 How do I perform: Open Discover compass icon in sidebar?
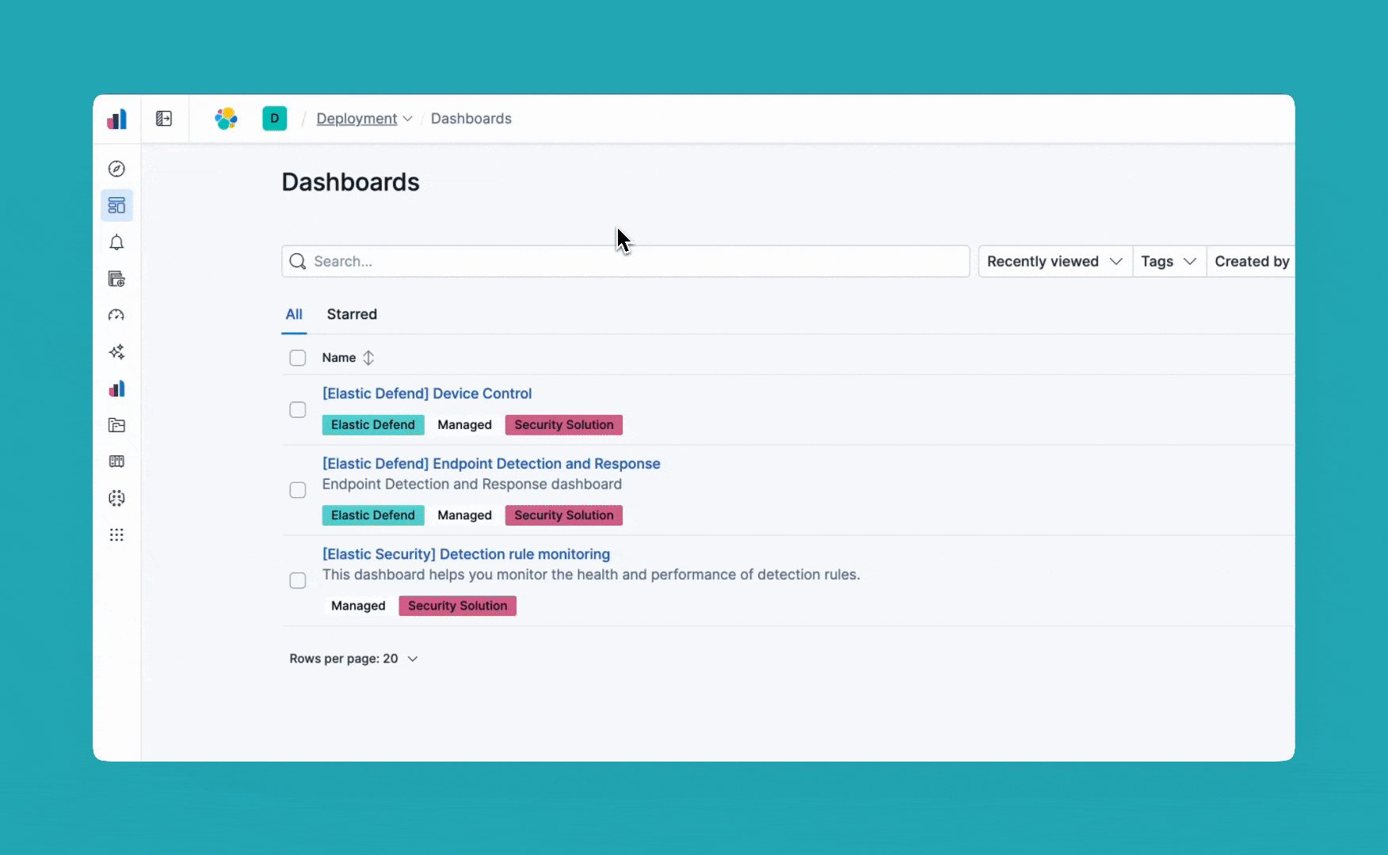click(116, 169)
